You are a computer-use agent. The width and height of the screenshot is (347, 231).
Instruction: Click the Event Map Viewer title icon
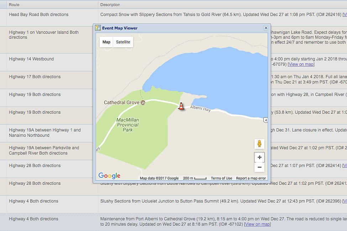coord(98,28)
